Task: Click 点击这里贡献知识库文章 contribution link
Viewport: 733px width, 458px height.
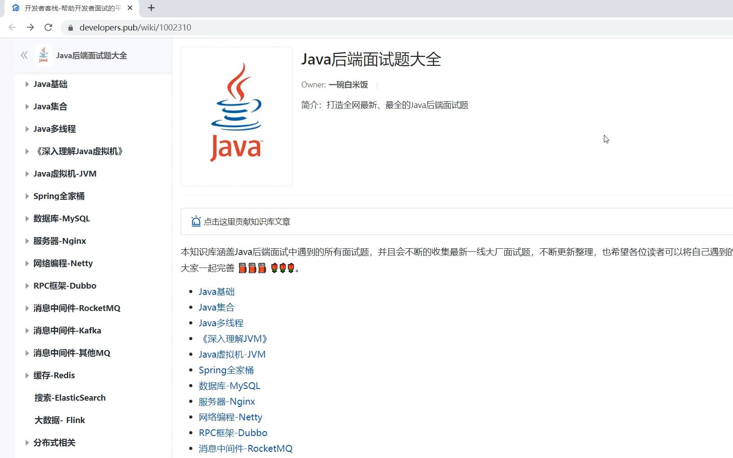Action: coord(247,221)
